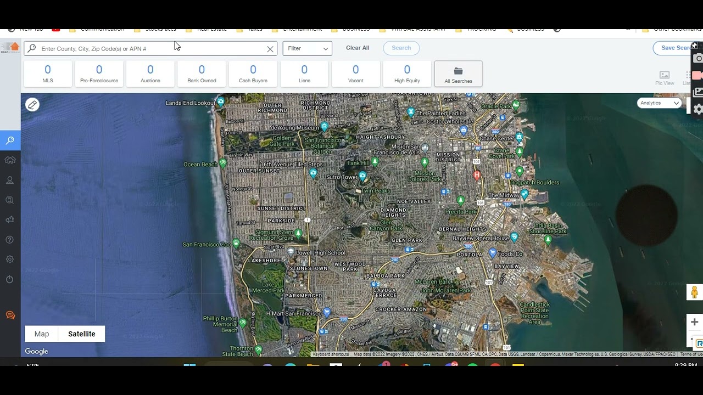Viewport: 703px width, 395px height.
Task: Click the Parkmerced map label
Action: (303, 296)
